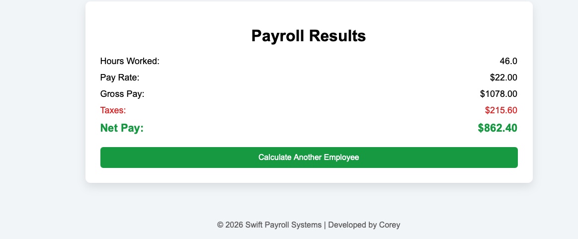The width and height of the screenshot is (578, 239).
Task: Click the $1078.00 gross pay amount
Action: click(x=498, y=93)
